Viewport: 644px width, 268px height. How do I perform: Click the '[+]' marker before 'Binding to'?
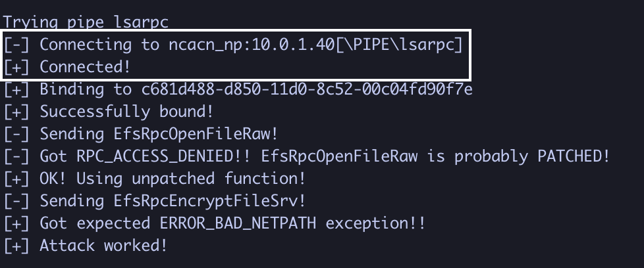(16, 89)
